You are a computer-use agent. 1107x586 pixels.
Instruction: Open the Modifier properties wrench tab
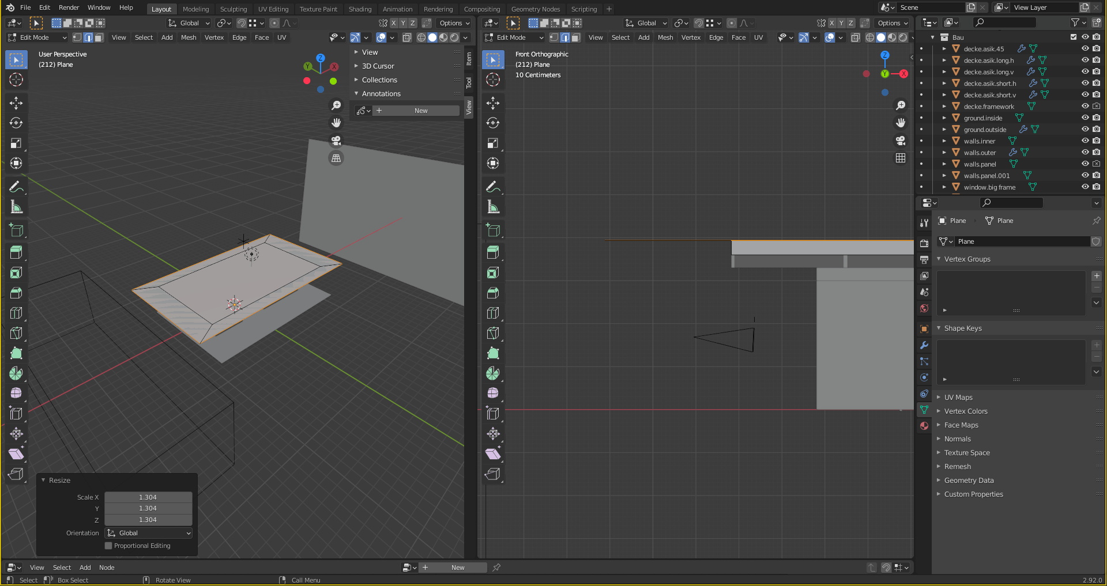pyautogui.click(x=924, y=345)
